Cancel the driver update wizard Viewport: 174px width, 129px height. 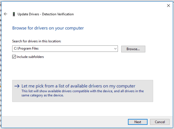tap(160, 122)
